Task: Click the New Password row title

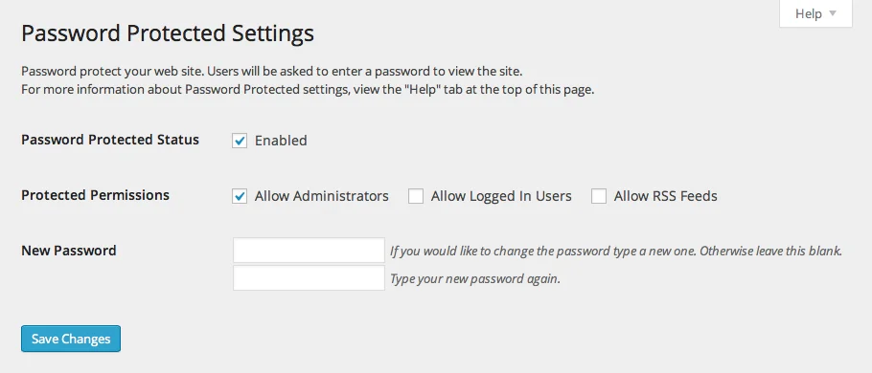Action: coord(68,251)
